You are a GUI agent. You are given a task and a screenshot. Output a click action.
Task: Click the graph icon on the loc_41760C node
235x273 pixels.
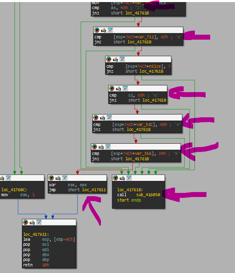coord(8,178)
